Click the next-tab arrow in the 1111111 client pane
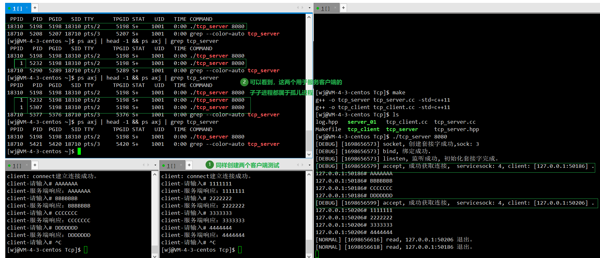Viewport: 600px width, 258px height. tap(302, 165)
